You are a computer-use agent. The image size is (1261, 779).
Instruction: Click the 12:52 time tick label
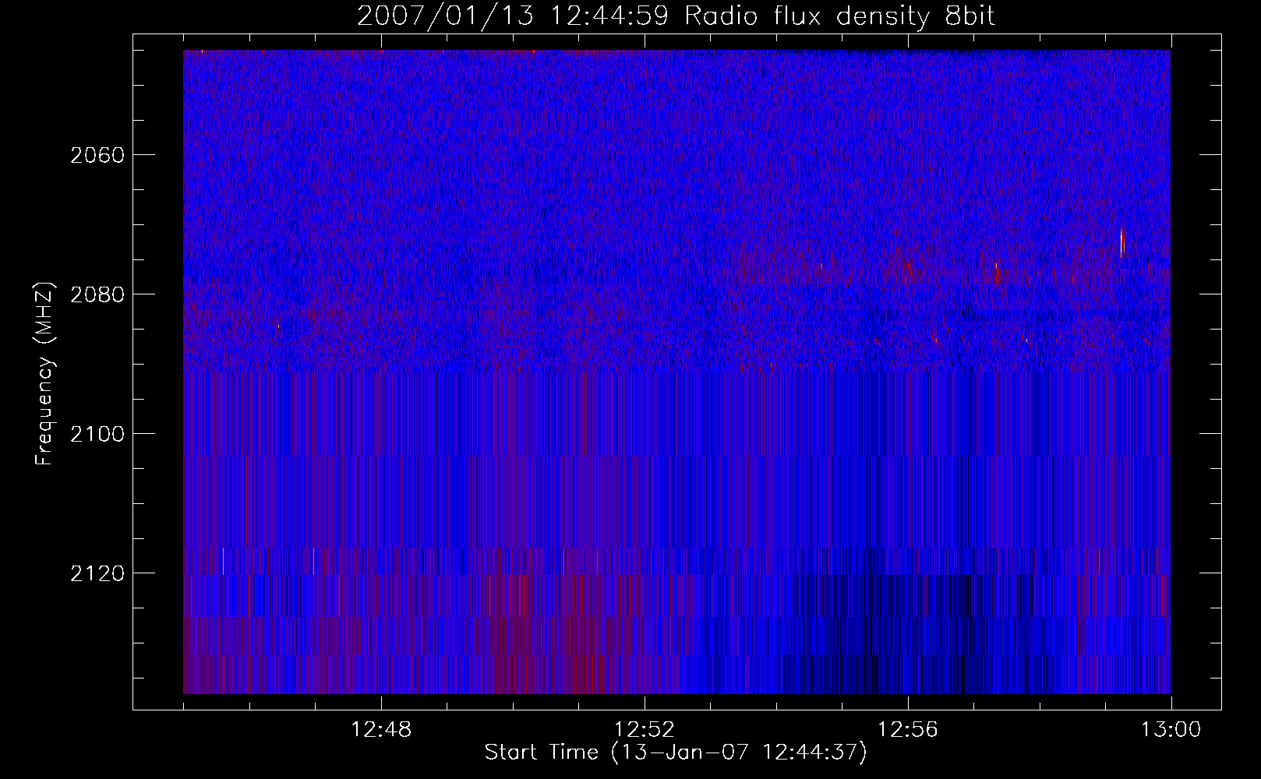click(x=645, y=730)
